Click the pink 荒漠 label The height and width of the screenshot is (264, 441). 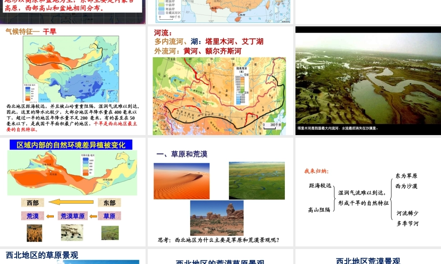(33, 216)
